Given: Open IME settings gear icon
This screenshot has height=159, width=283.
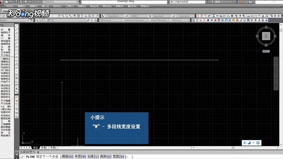Looking at the screenshot, I should 258,143.
